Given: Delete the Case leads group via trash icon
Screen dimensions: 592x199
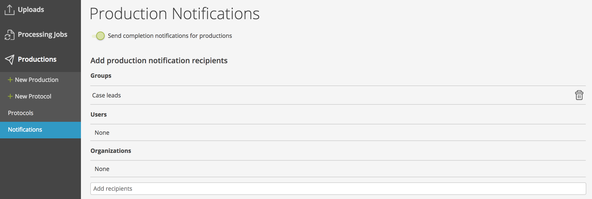Looking at the screenshot, I should (579, 95).
